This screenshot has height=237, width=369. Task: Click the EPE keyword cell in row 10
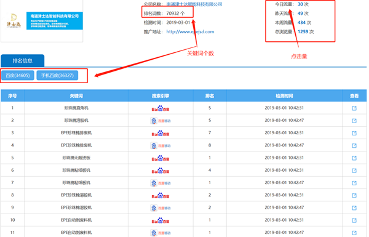(76, 220)
